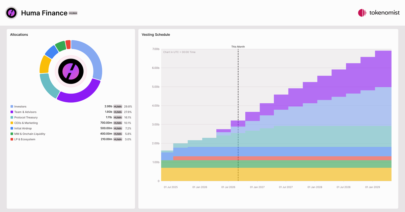Click the 1.00b y-axis label
This screenshot has height=212, width=405.
(x=156, y=162)
